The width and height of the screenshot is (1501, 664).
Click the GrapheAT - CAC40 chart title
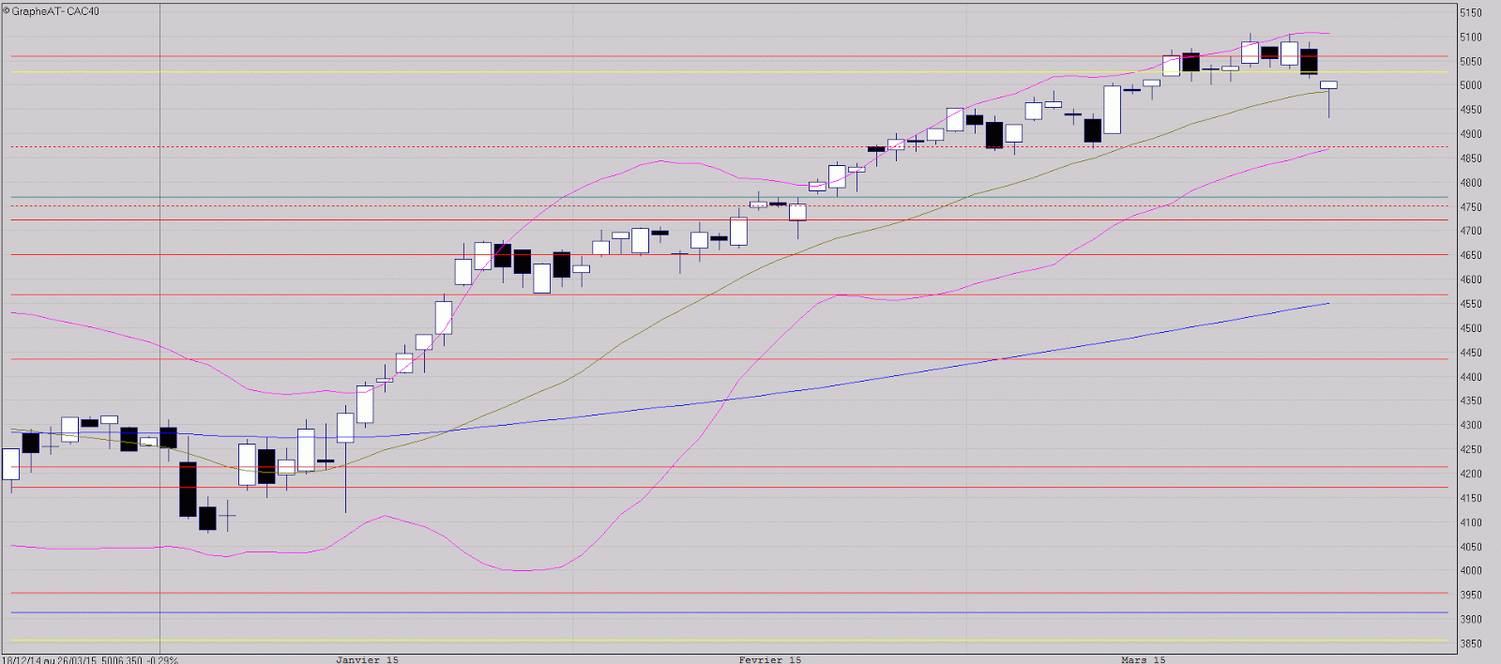tap(51, 11)
